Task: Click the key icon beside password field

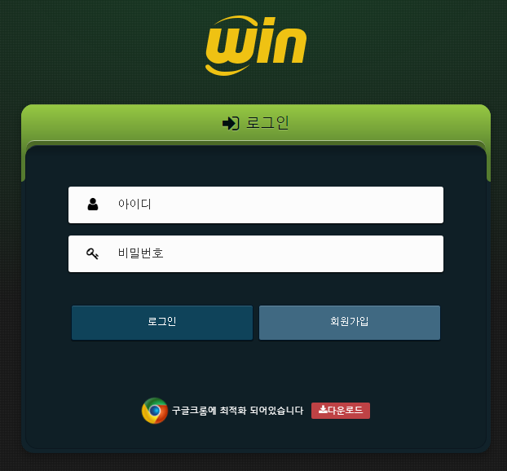Action: click(92, 253)
